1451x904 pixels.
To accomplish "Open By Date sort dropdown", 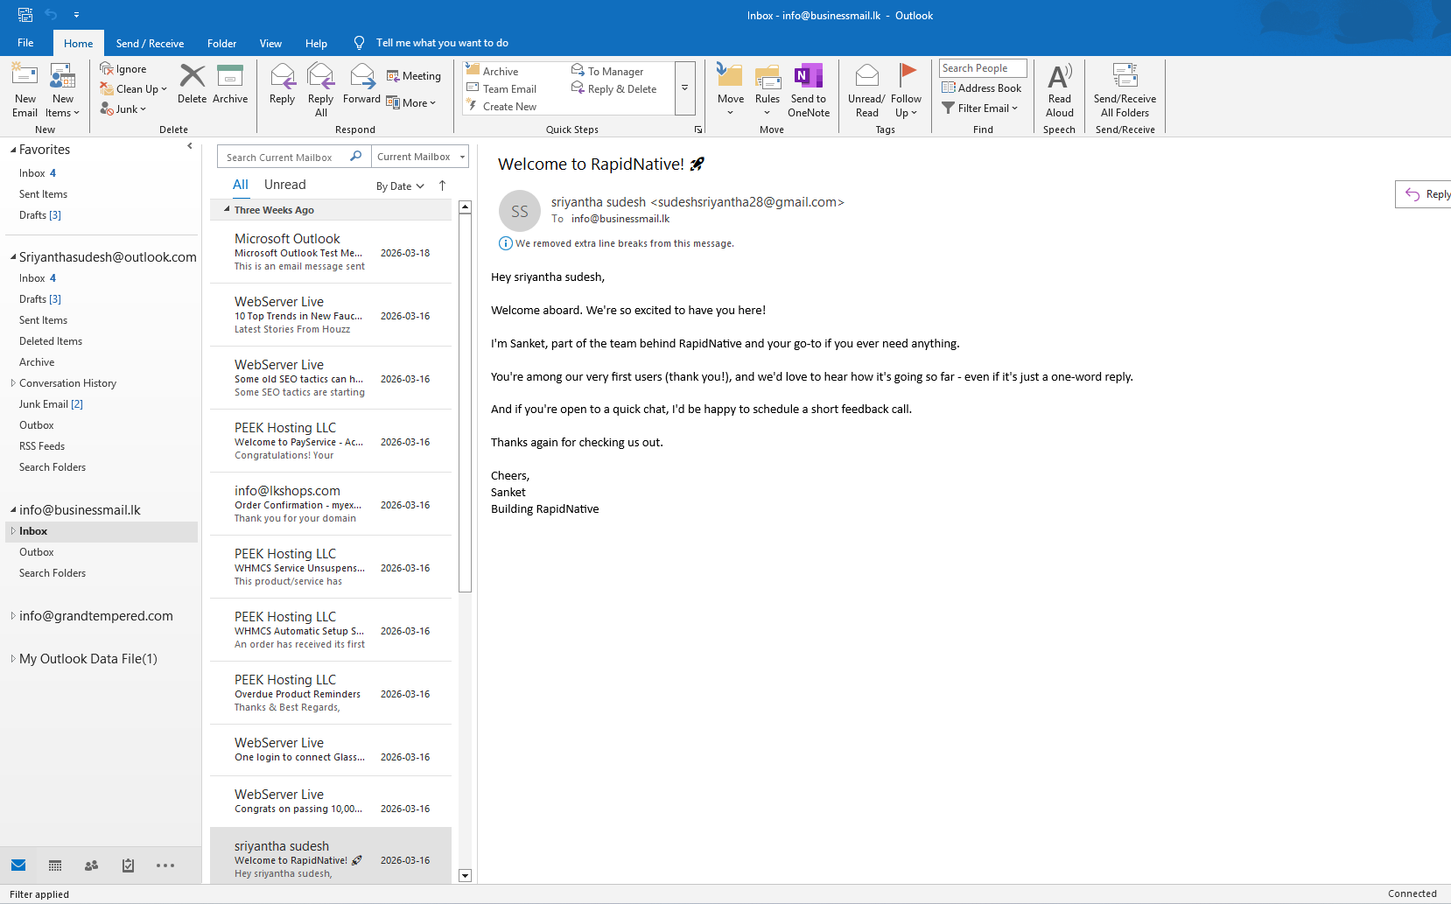I will pyautogui.click(x=400, y=186).
